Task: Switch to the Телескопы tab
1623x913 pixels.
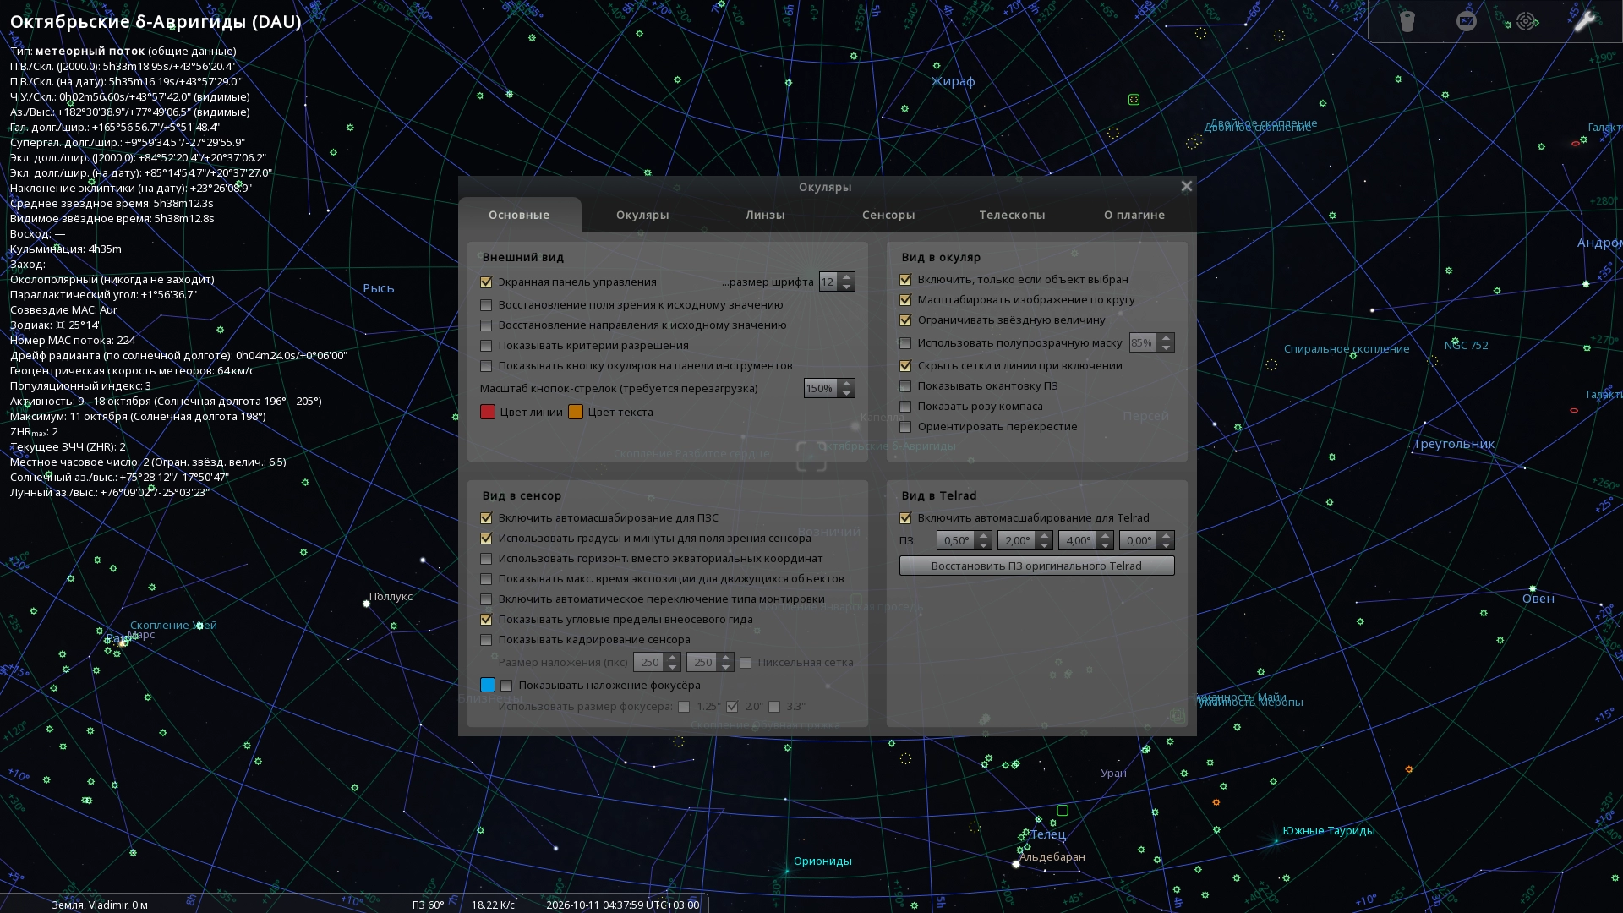Action: coord(1012,215)
